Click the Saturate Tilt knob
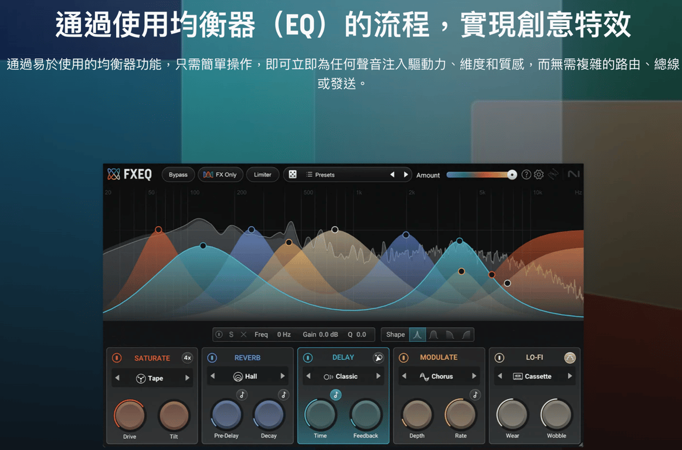The height and width of the screenshot is (450, 682). click(174, 415)
